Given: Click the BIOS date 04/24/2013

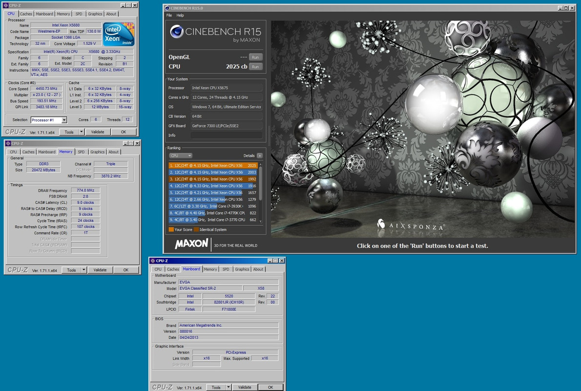Looking at the screenshot, I should 228,338.
